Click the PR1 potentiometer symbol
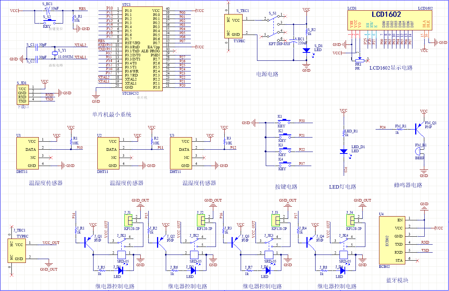The height and width of the screenshot is (291, 449). 359,60
